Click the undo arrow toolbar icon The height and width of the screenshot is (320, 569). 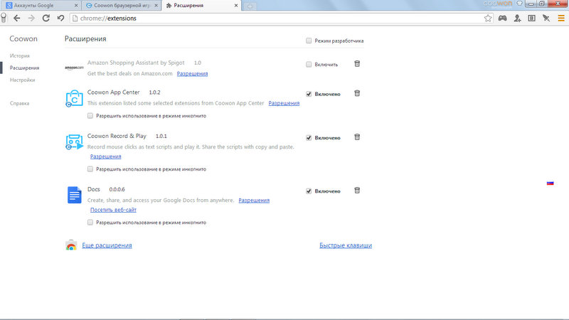coord(60,18)
